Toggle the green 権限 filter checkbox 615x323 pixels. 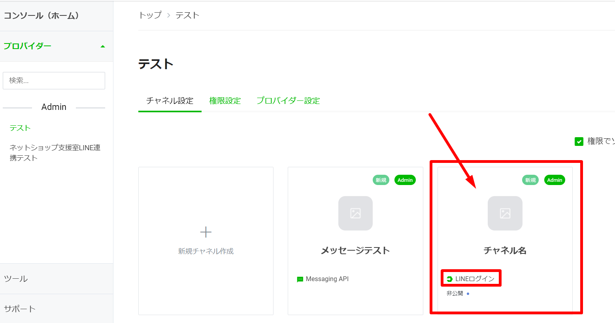[x=579, y=142]
